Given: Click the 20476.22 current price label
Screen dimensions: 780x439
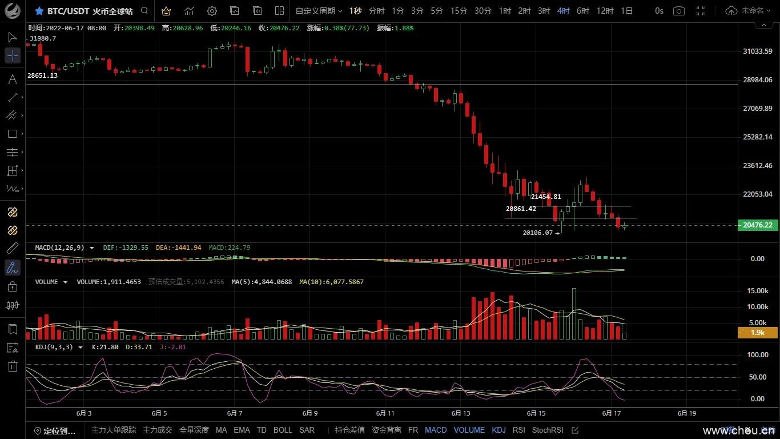Looking at the screenshot, I should pos(757,225).
